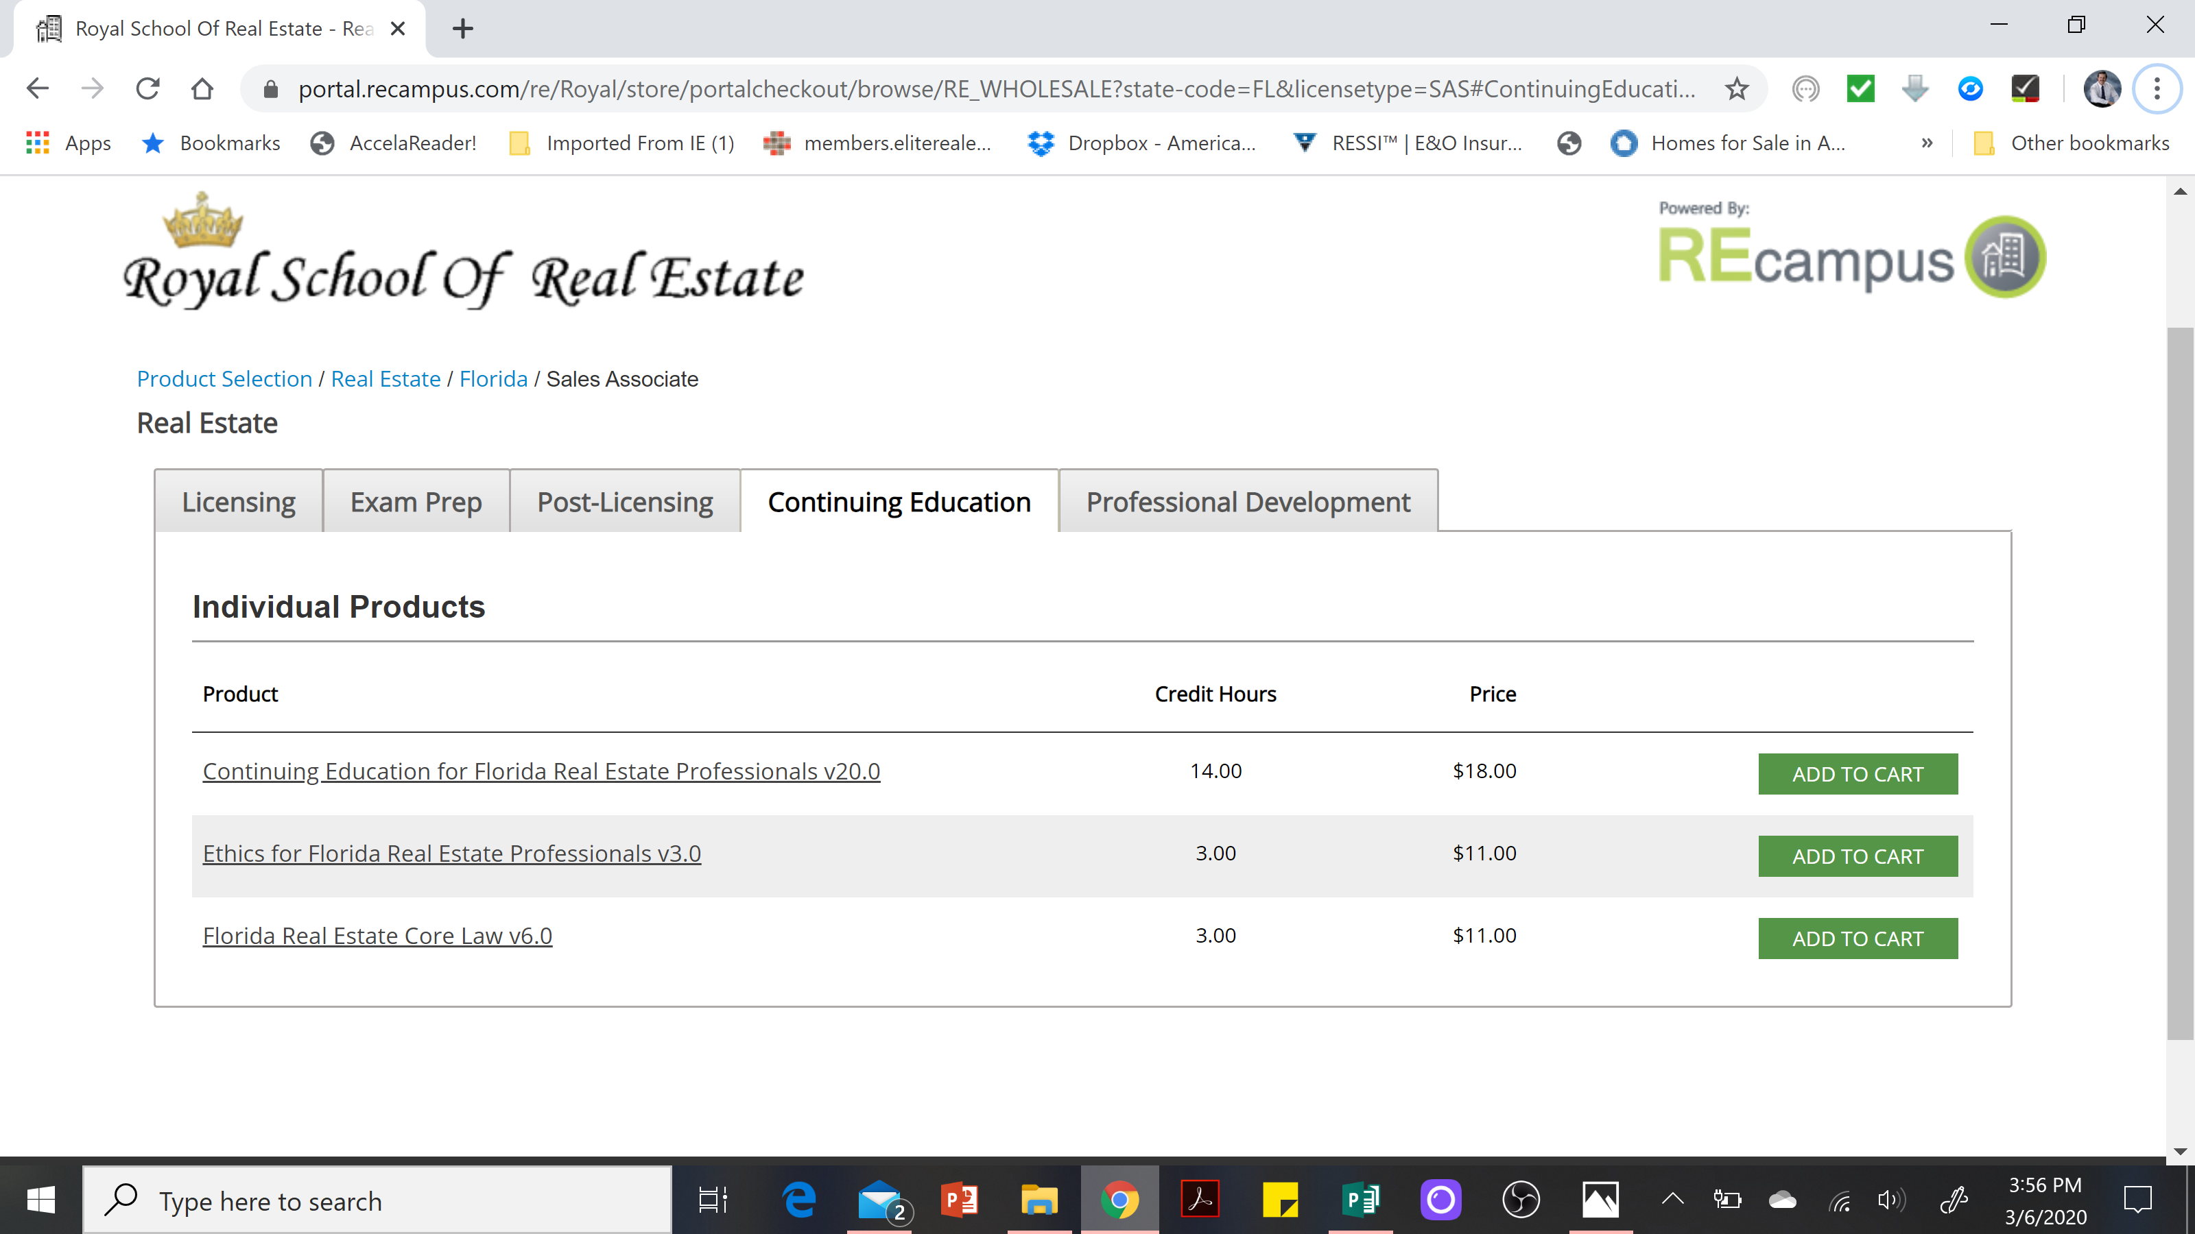Image resolution: width=2195 pixels, height=1234 pixels.
Task: Open File Explorer from the taskbar
Action: pyautogui.click(x=1039, y=1201)
